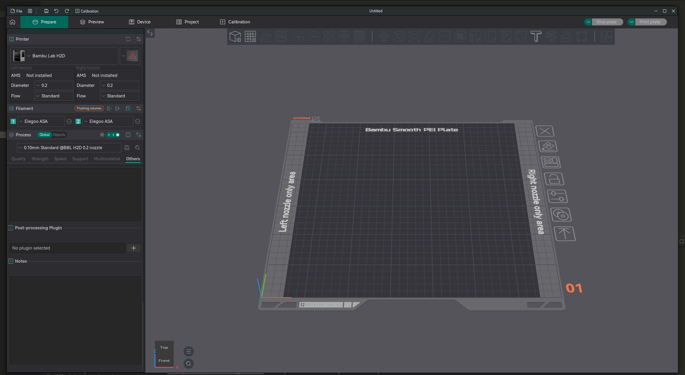Open the bed plate type dropdown arrow
This screenshot has height=375, width=685.
(124, 56)
